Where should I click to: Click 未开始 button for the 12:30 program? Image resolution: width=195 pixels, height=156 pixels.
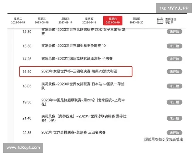tap(175, 32)
